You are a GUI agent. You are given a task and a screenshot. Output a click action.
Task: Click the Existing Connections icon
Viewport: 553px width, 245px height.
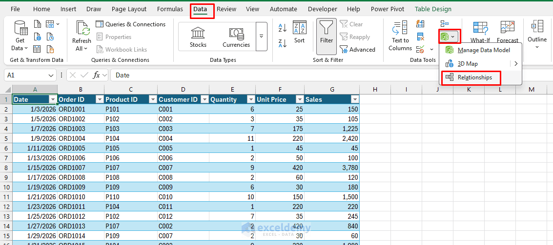pos(50,49)
